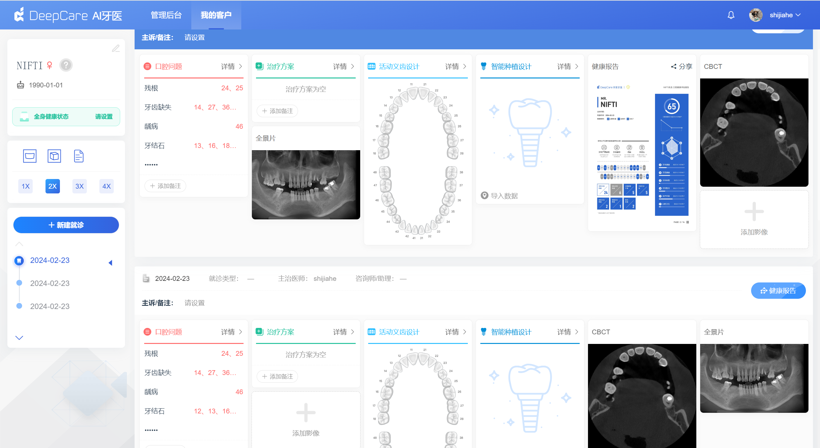The height and width of the screenshot is (448, 820).
Task: Click the second visit document icon by date
Action: tap(146, 278)
